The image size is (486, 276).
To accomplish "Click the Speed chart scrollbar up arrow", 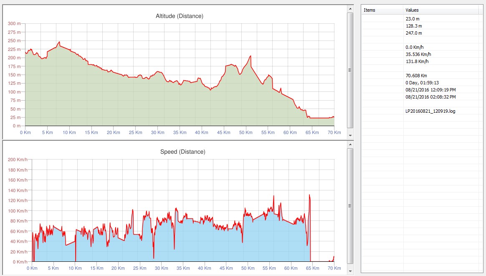I will pos(350,144).
